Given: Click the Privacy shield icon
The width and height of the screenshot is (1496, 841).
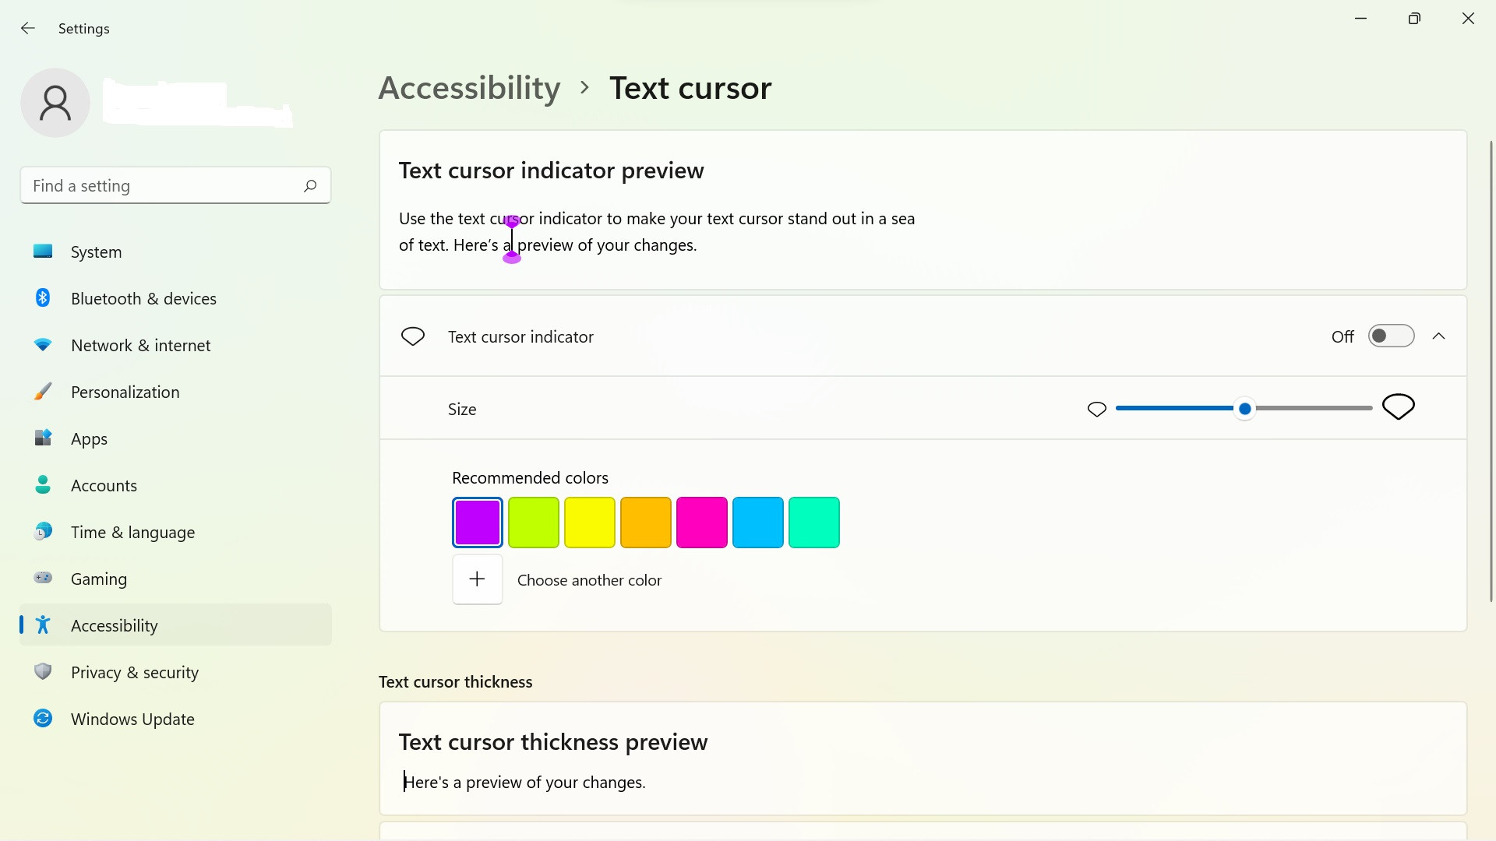Looking at the screenshot, I should click(43, 672).
